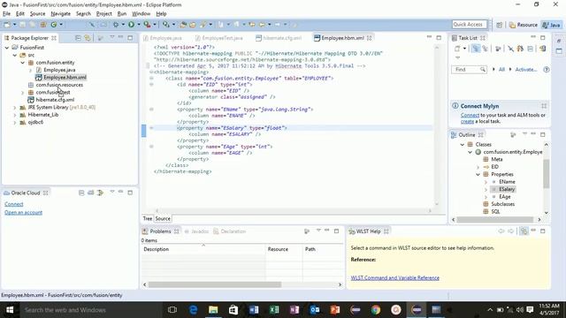Click the New file toolbar icon
566x318 pixels.
coord(7,25)
